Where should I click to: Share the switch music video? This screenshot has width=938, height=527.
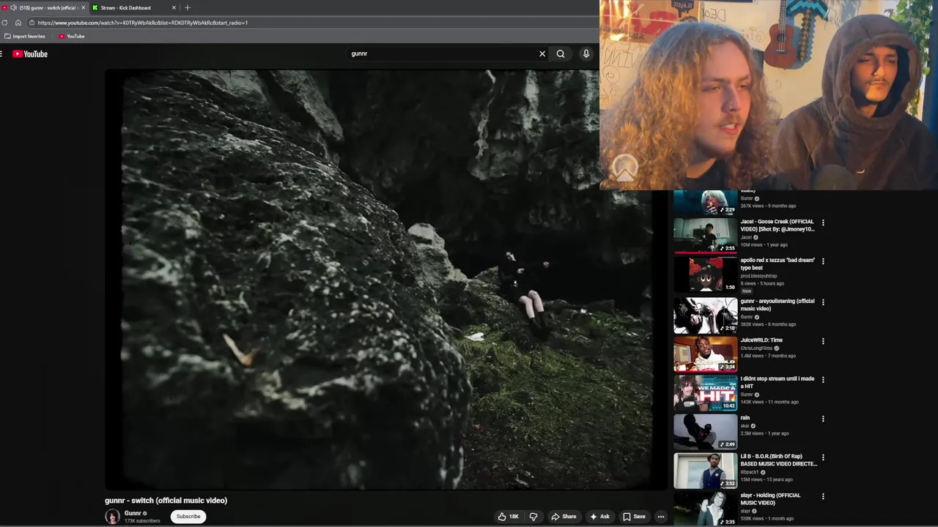[564, 517]
